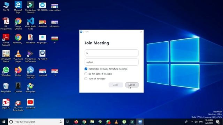223x125 pixels.
Task: Select Honeyview desktop shortcut
Action: pyautogui.click(x=30, y=87)
